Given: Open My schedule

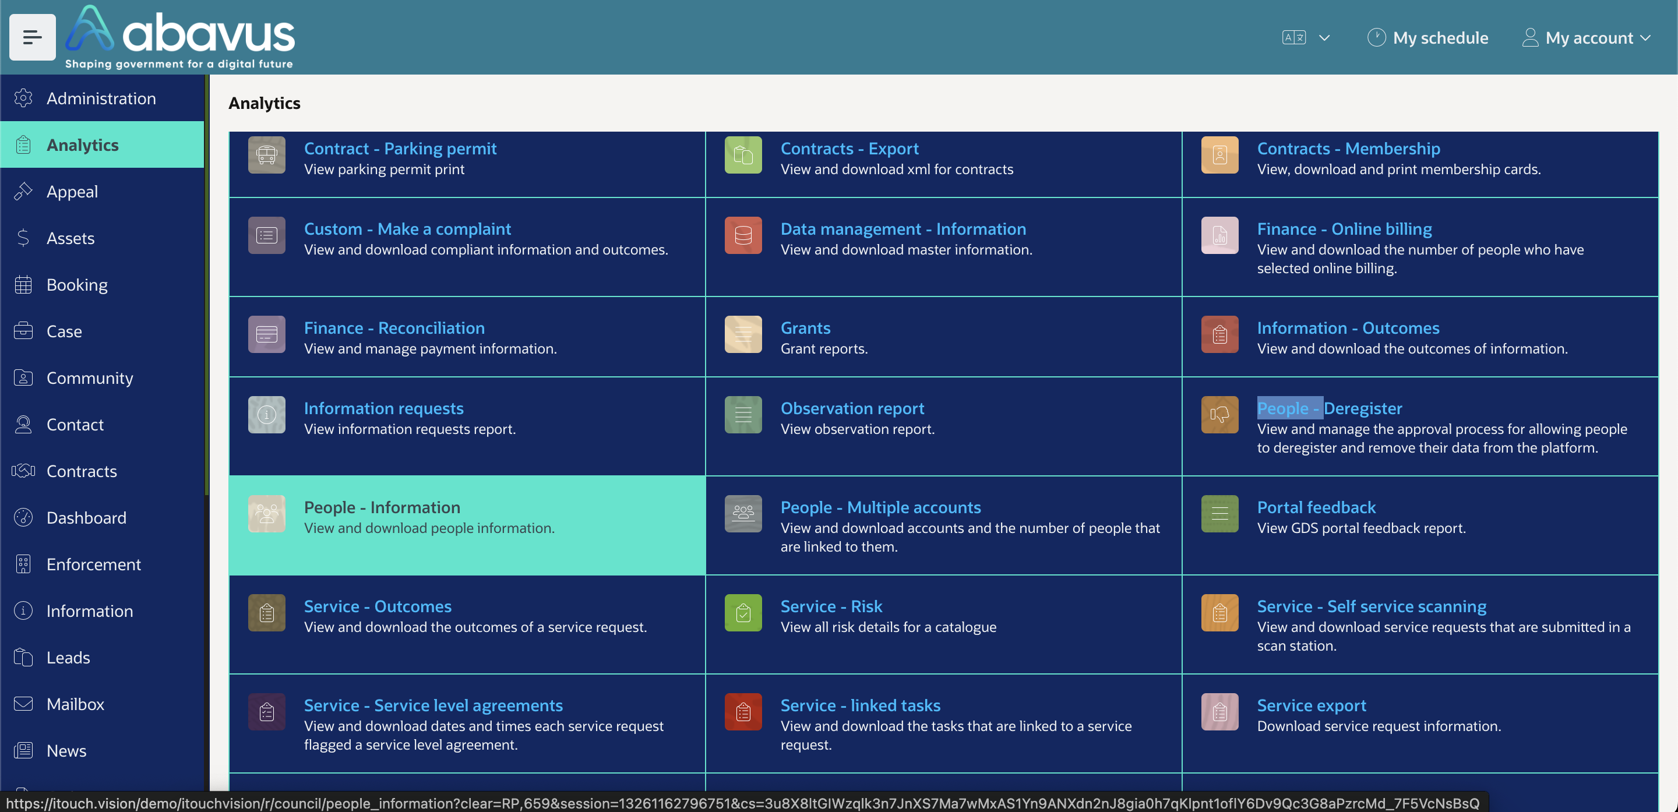Looking at the screenshot, I should pos(1427,38).
